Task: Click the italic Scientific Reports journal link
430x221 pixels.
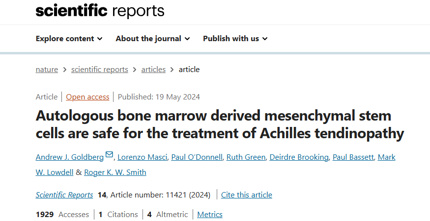Action: (x=64, y=195)
